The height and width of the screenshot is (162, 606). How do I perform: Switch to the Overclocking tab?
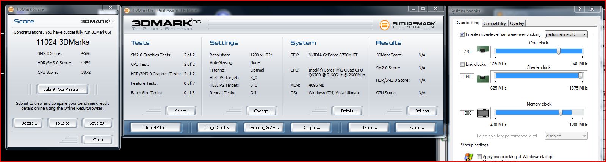[x=467, y=23]
